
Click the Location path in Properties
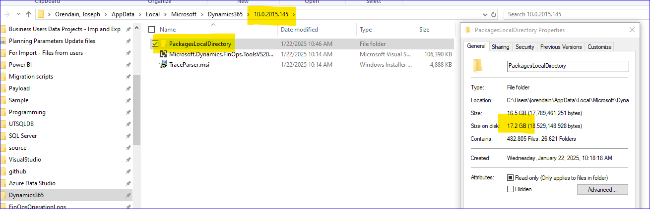[x=568, y=100]
